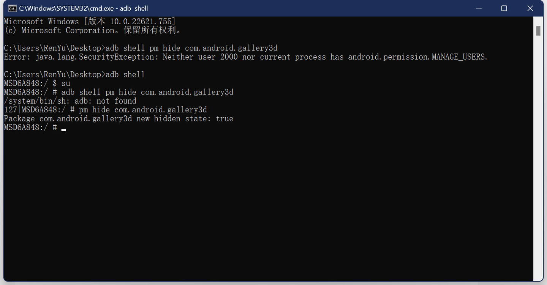The height and width of the screenshot is (285, 547).
Task: Click the cmd.exe icon in the title bar
Action: coord(12,8)
